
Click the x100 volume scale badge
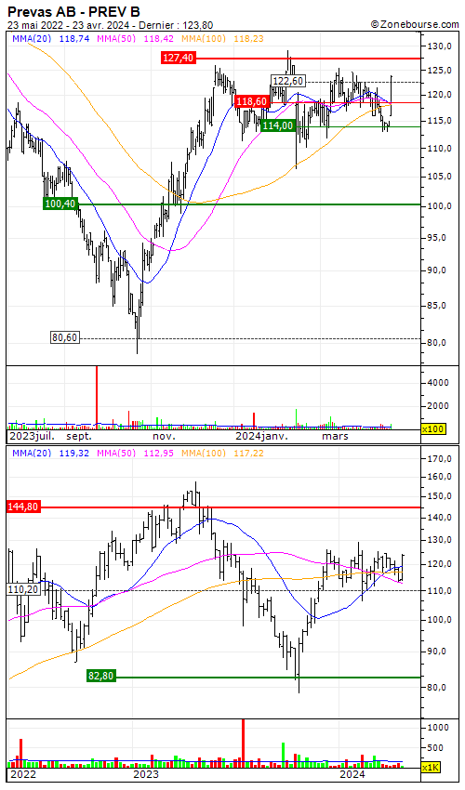click(432, 428)
